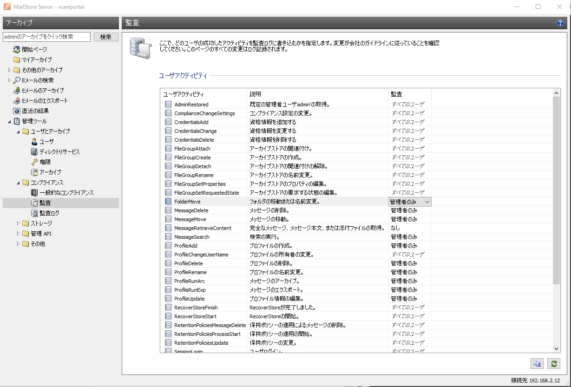Screen dimensions: 571x387
Task: Select 開始ページ in the sidebar
Action: coord(34,49)
